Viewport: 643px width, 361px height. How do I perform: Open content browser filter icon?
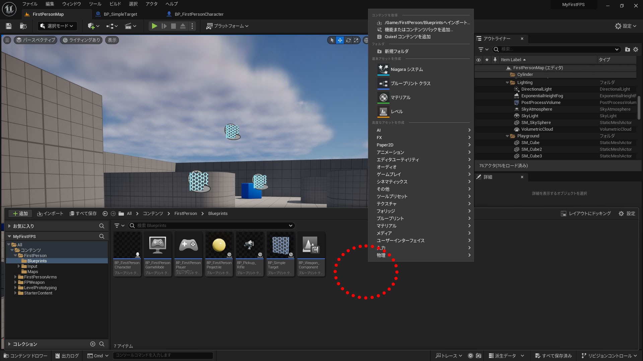[119, 226]
